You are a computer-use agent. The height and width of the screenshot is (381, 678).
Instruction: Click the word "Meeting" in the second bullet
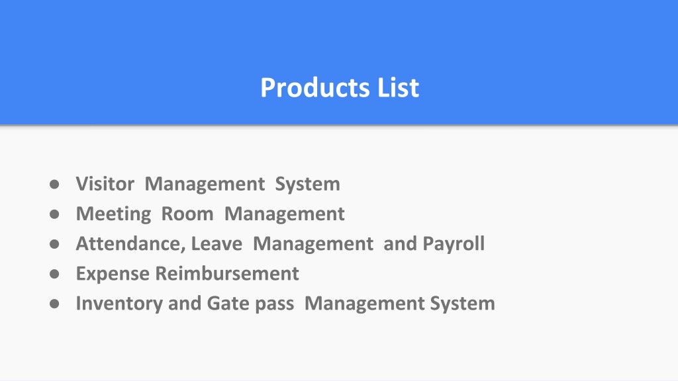pos(113,215)
